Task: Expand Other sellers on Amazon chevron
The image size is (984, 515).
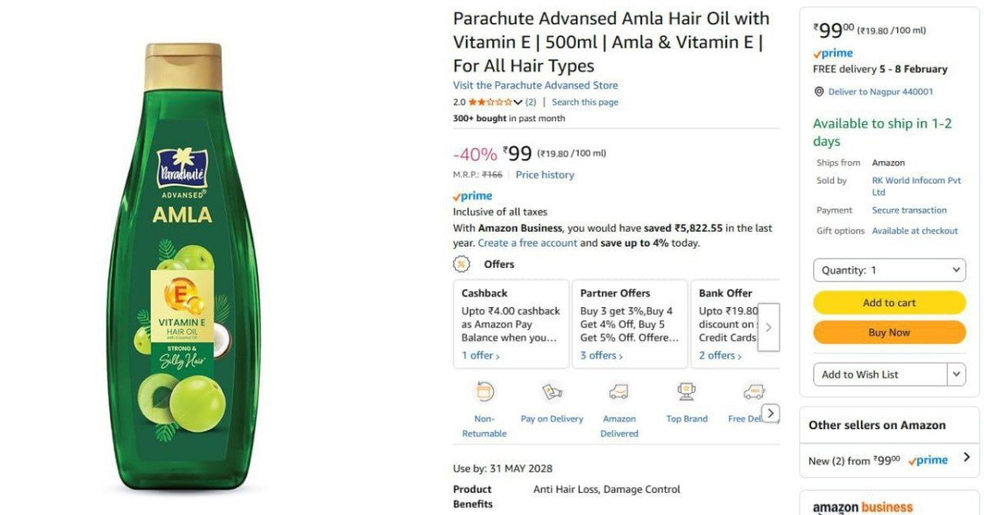Action: (967, 458)
